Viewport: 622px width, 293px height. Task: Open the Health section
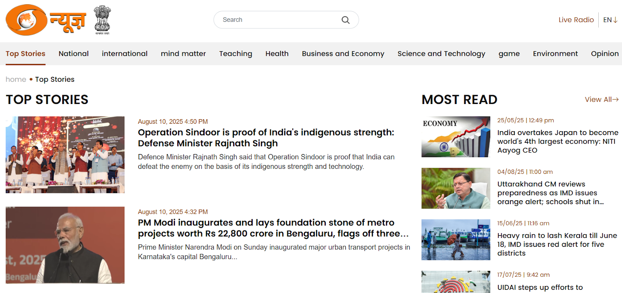point(277,54)
